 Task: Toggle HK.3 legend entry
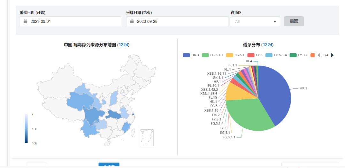point(191,55)
